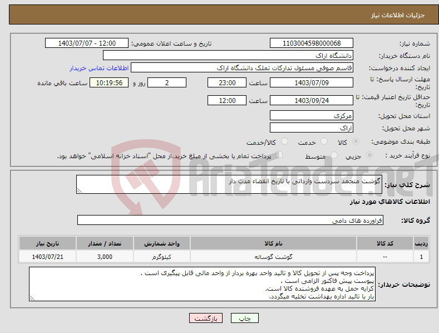
Task: Click the remaining time field 10:19:56
Action: point(109,82)
